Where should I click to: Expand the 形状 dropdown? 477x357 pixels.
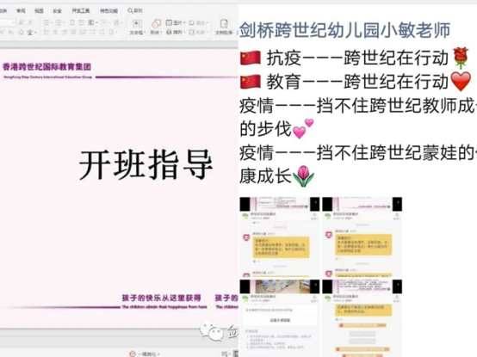(162, 33)
